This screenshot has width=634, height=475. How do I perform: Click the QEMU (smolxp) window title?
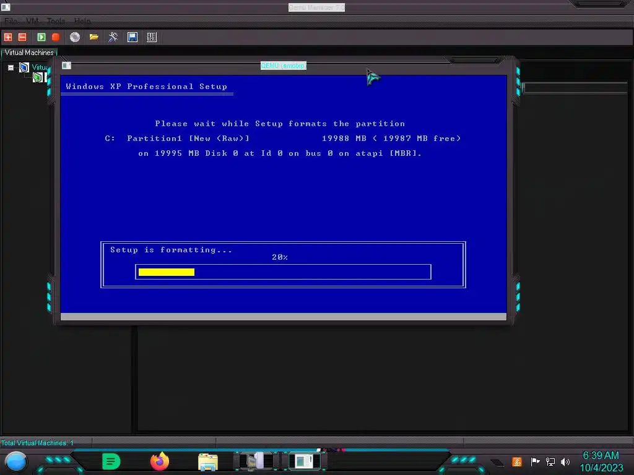click(x=284, y=66)
